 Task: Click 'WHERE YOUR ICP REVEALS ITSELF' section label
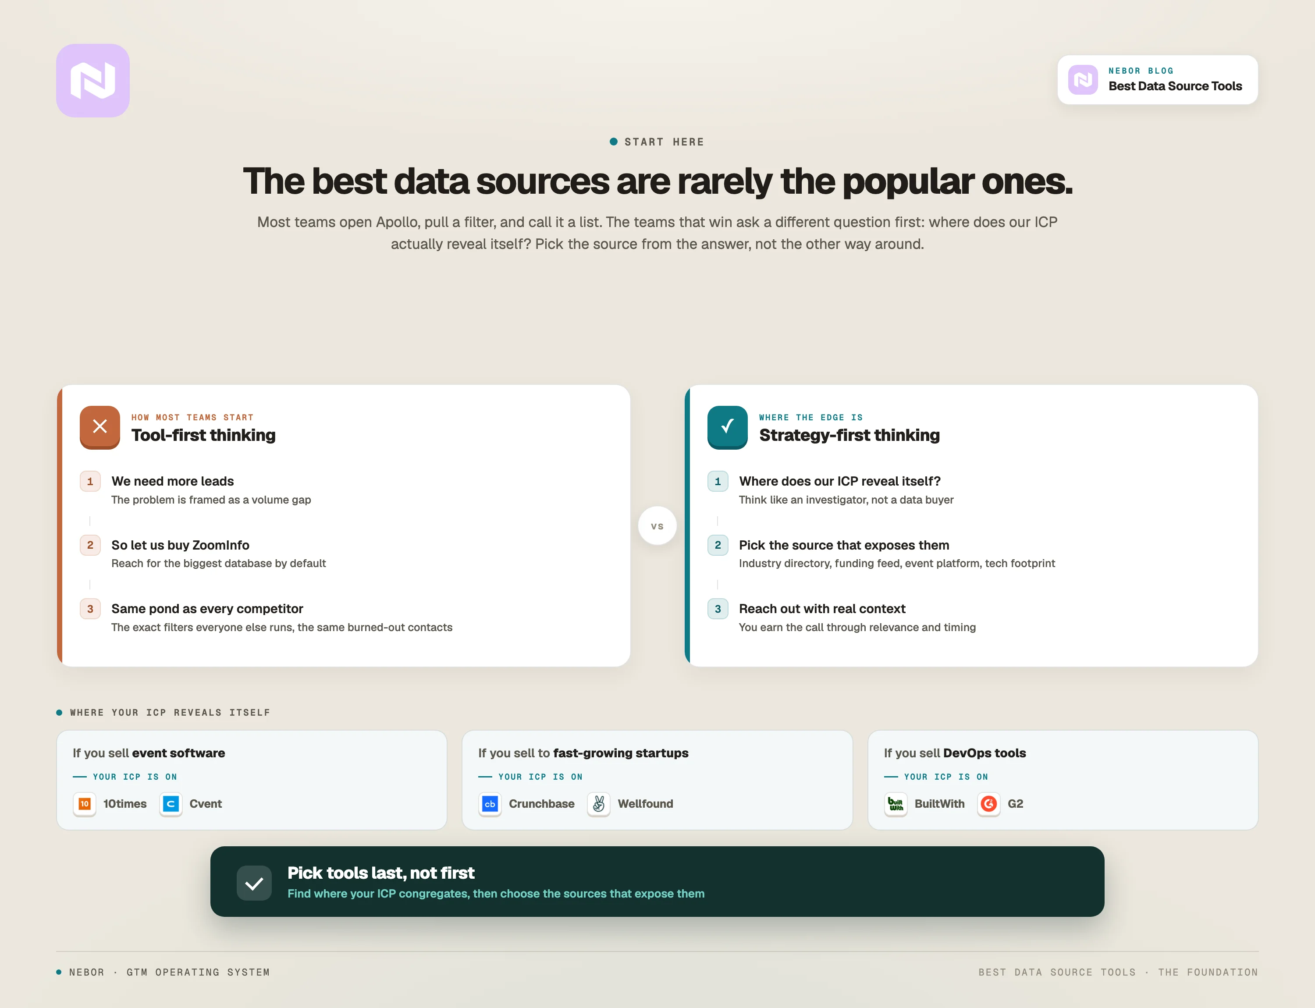[x=170, y=712]
